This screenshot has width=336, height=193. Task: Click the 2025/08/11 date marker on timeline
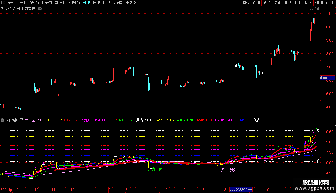point(241,189)
